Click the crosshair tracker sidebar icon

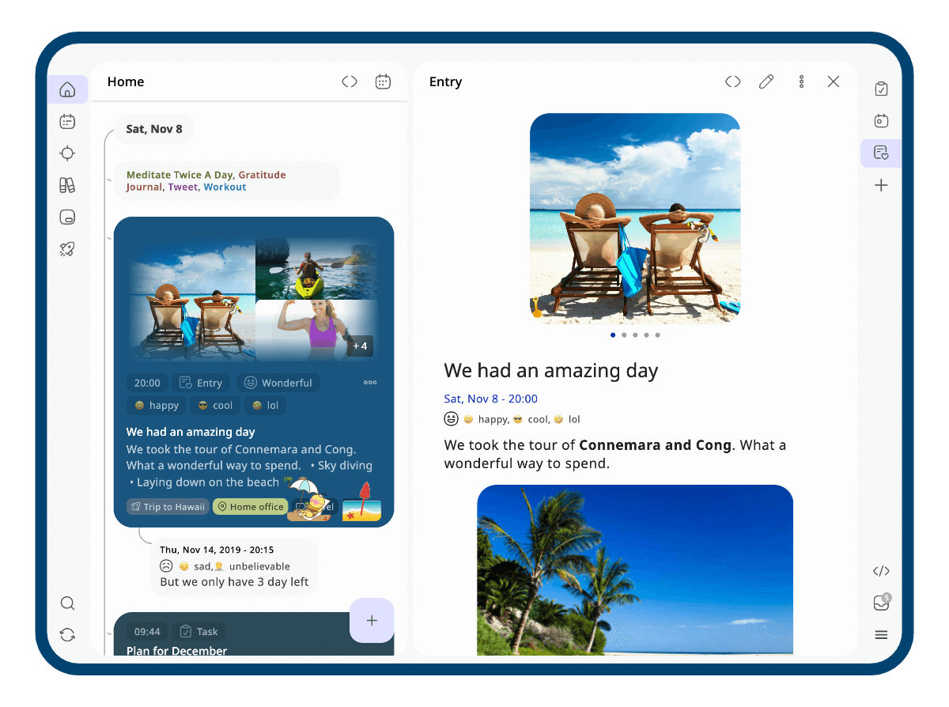(67, 153)
